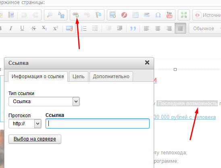Toggle underline formatting
Screen dimensions: 221x168
click(x=22, y=28)
